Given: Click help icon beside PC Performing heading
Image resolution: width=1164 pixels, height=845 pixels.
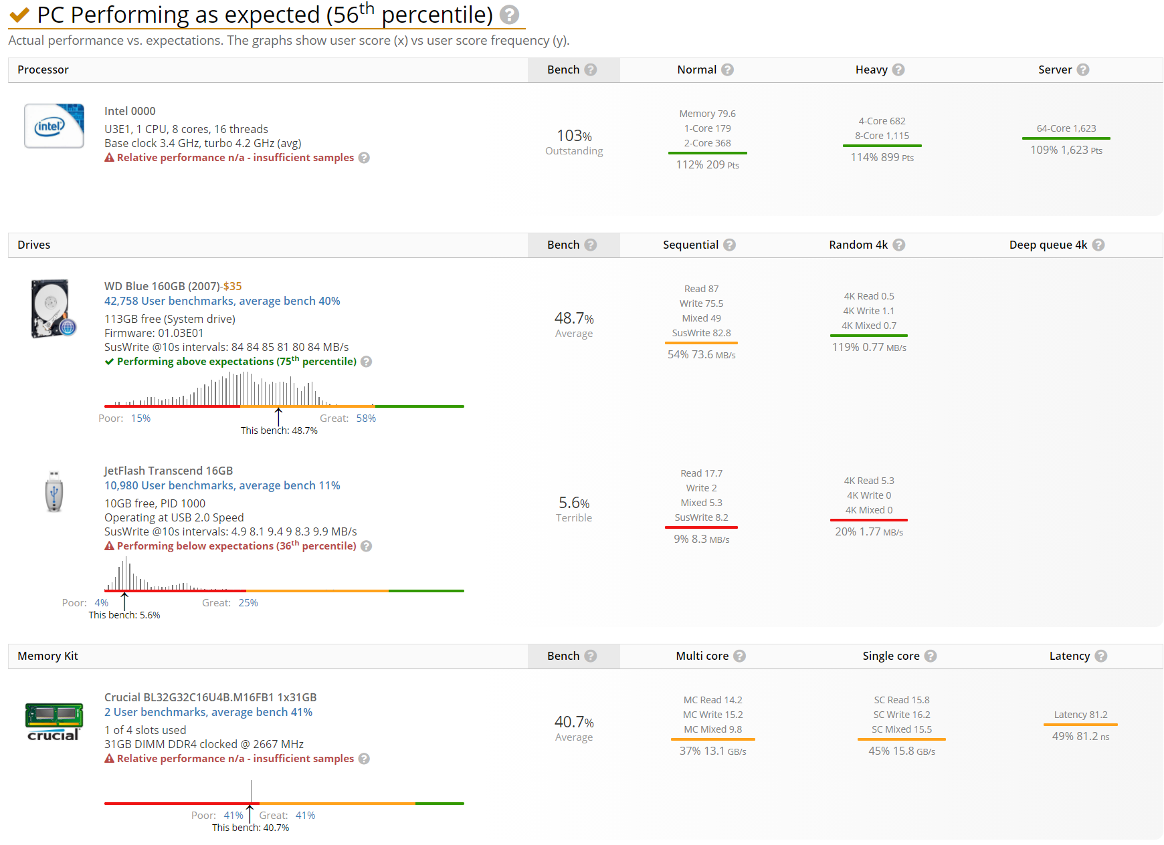Looking at the screenshot, I should (x=509, y=15).
